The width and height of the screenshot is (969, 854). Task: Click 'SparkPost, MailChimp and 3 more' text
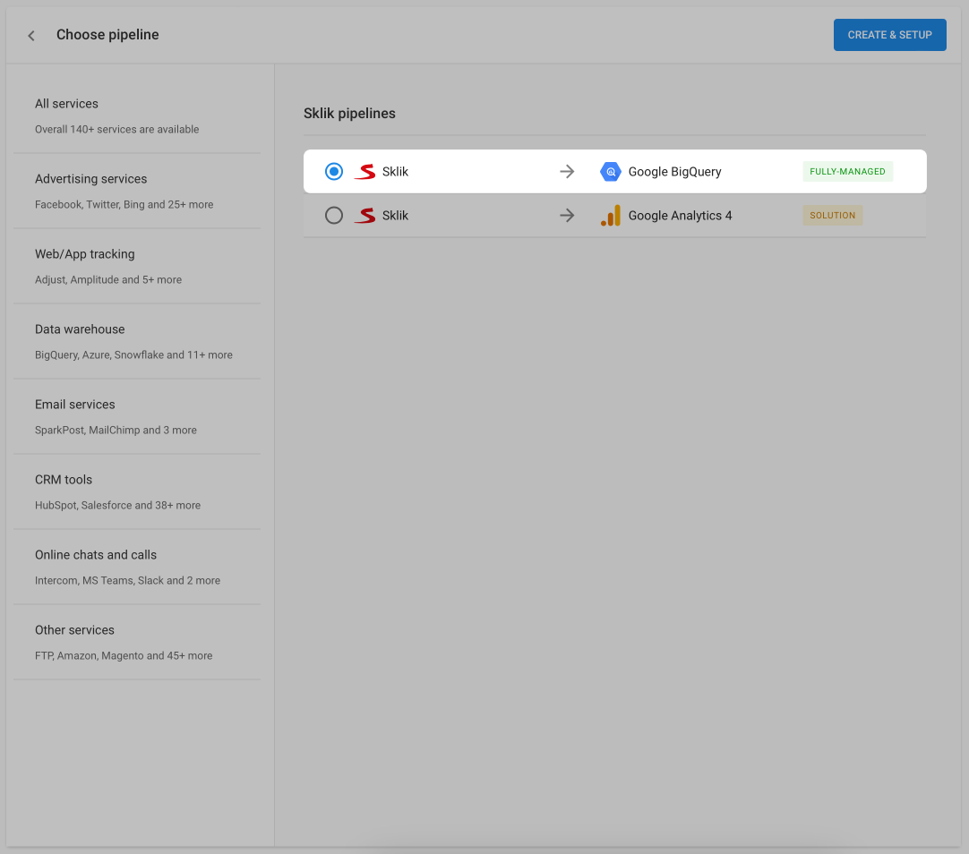(116, 431)
